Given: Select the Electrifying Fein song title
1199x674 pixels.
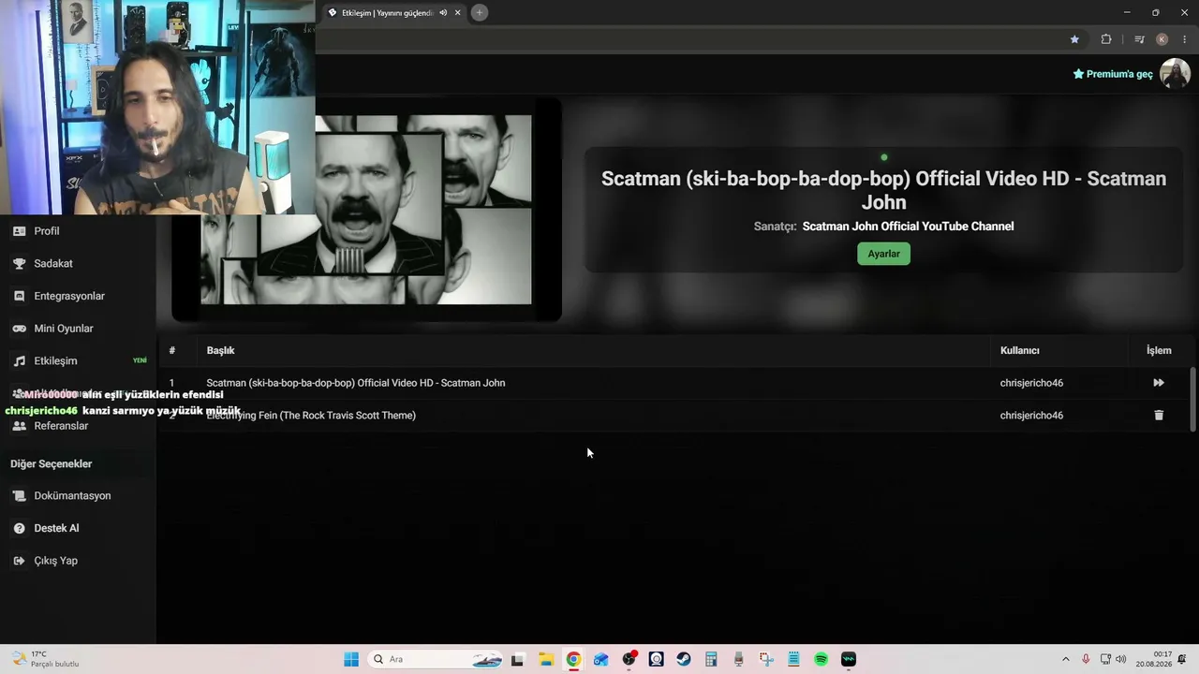Looking at the screenshot, I should coord(311,415).
